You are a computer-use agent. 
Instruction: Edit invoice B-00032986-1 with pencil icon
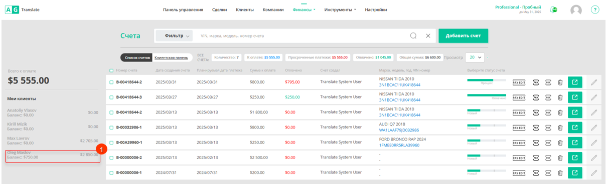coord(594,127)
